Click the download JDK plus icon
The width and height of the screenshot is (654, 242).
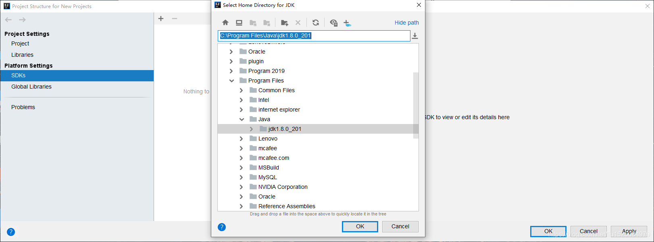tap(347, 23)
